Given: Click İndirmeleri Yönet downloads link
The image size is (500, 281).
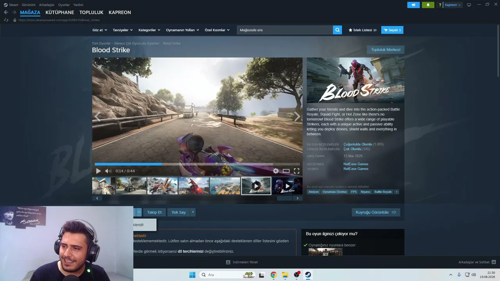Looking at the screenshot, I should (242, 262).
